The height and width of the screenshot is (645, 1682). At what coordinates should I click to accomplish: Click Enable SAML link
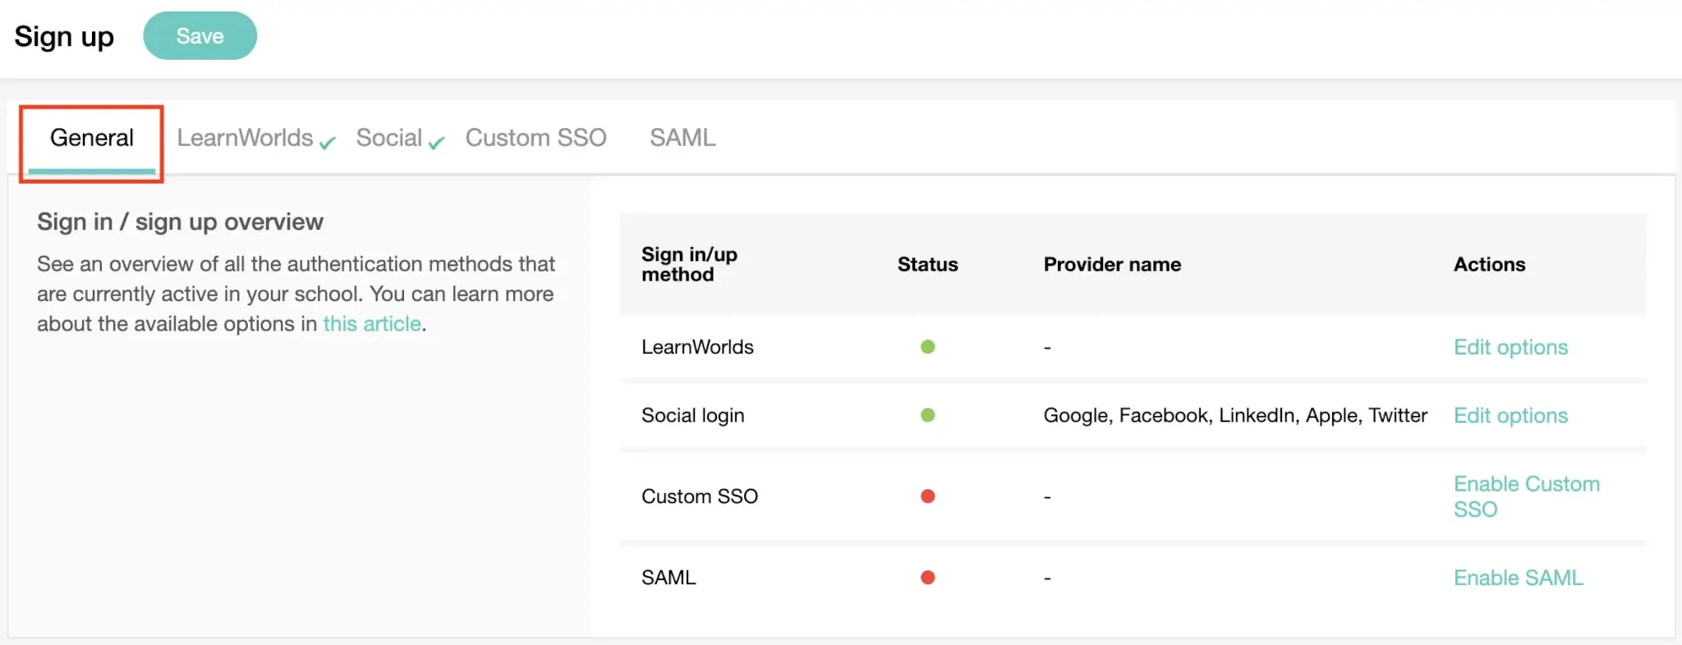click(x=1518, y=578)
